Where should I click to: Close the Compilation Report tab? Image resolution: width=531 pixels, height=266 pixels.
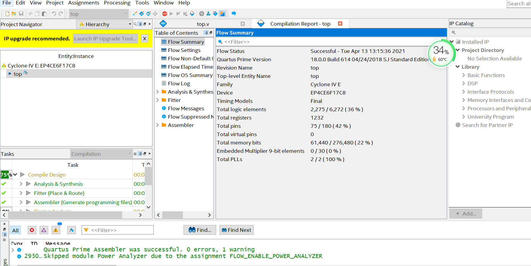[340, 23]
